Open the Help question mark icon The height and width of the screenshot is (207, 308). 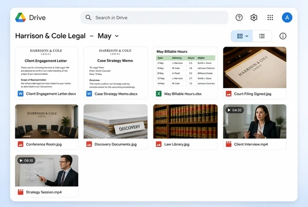pyautogui.click(x=239, y=17)
